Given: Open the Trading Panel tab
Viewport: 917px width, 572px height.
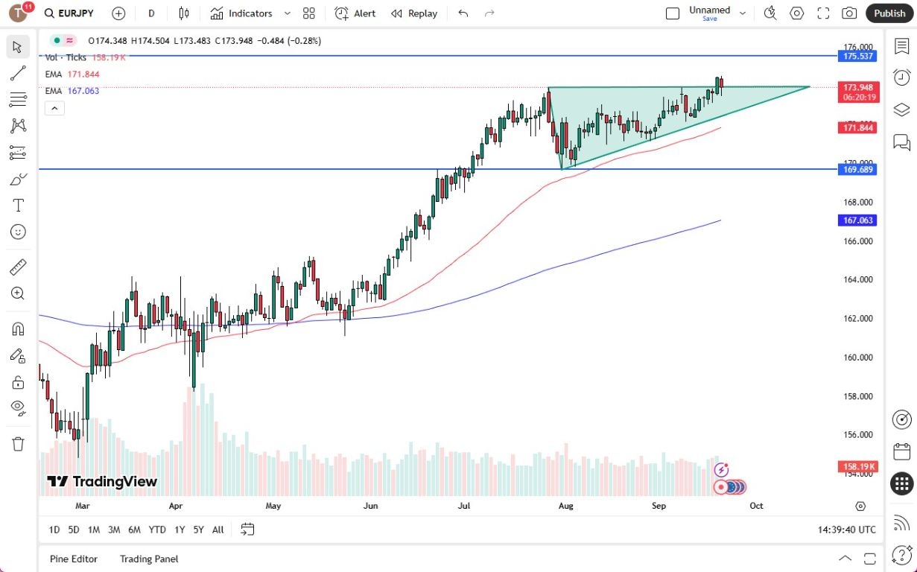Looking at the screenshot, I should 148,559.
